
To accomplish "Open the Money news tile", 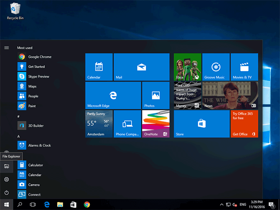I will pos(188,95).
